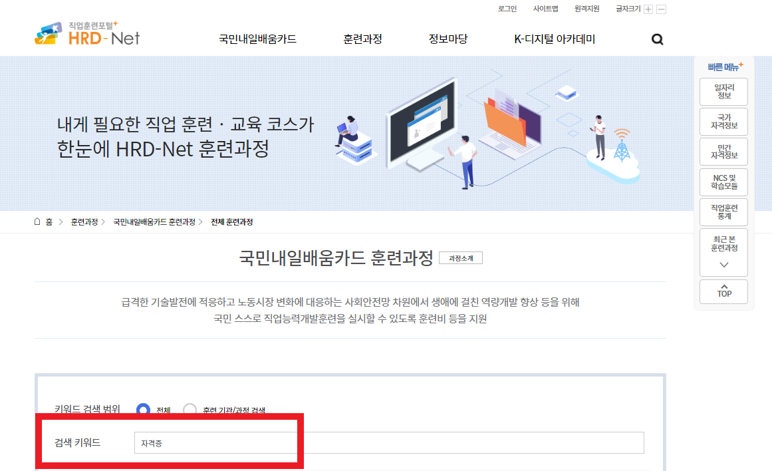772x471 pixels.
Task: Select 민간자격정보 in the quick menu
Action: [723, 151]
